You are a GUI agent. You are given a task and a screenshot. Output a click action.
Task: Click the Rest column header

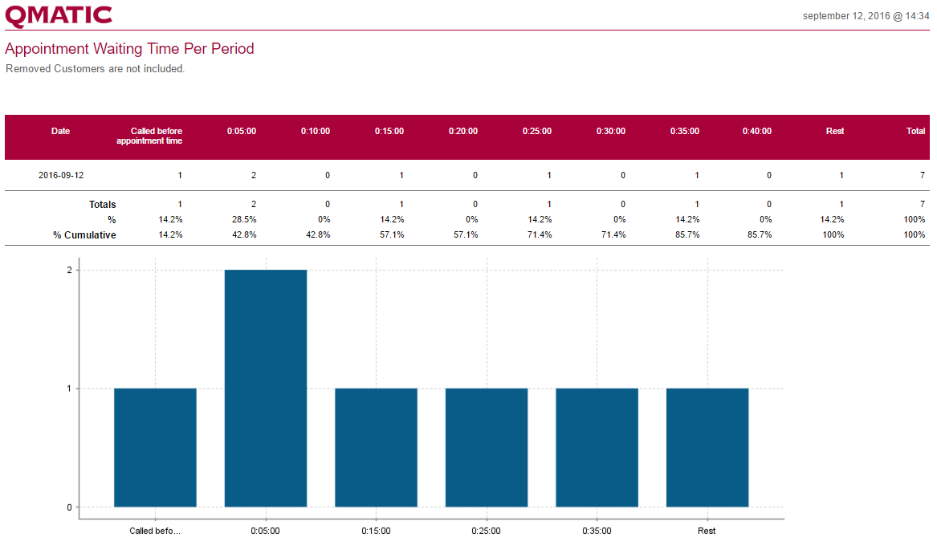(x=835, y=131)
